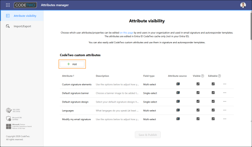252x147 pixels.
Task: Toggle Visible for Modify my email signature
Action: pyautogui.click(x=198, y=119)
